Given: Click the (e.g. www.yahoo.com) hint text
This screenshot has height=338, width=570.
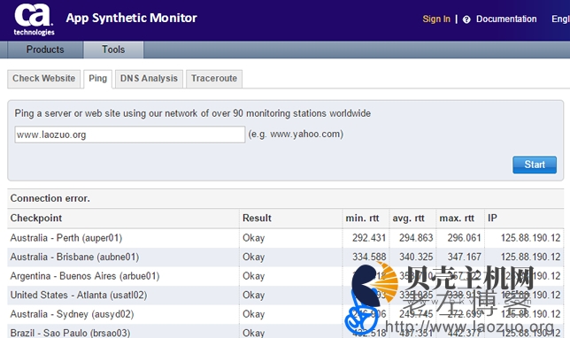Looking at the screenshot, I should click(296, 134).
